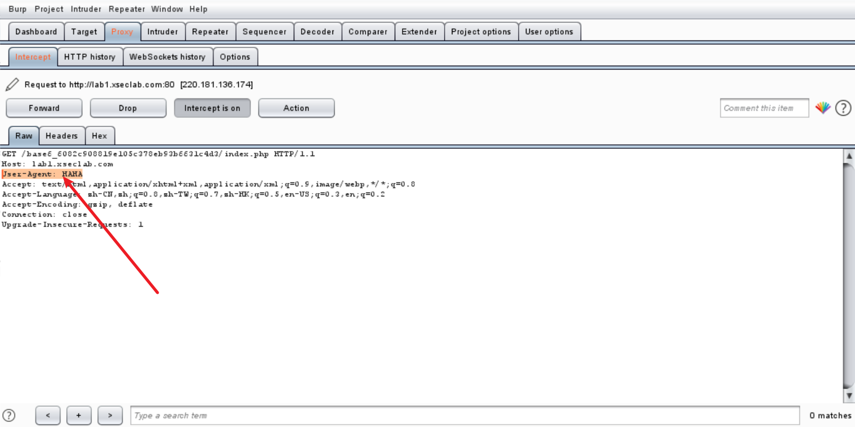Open the Burp menu

17,9
